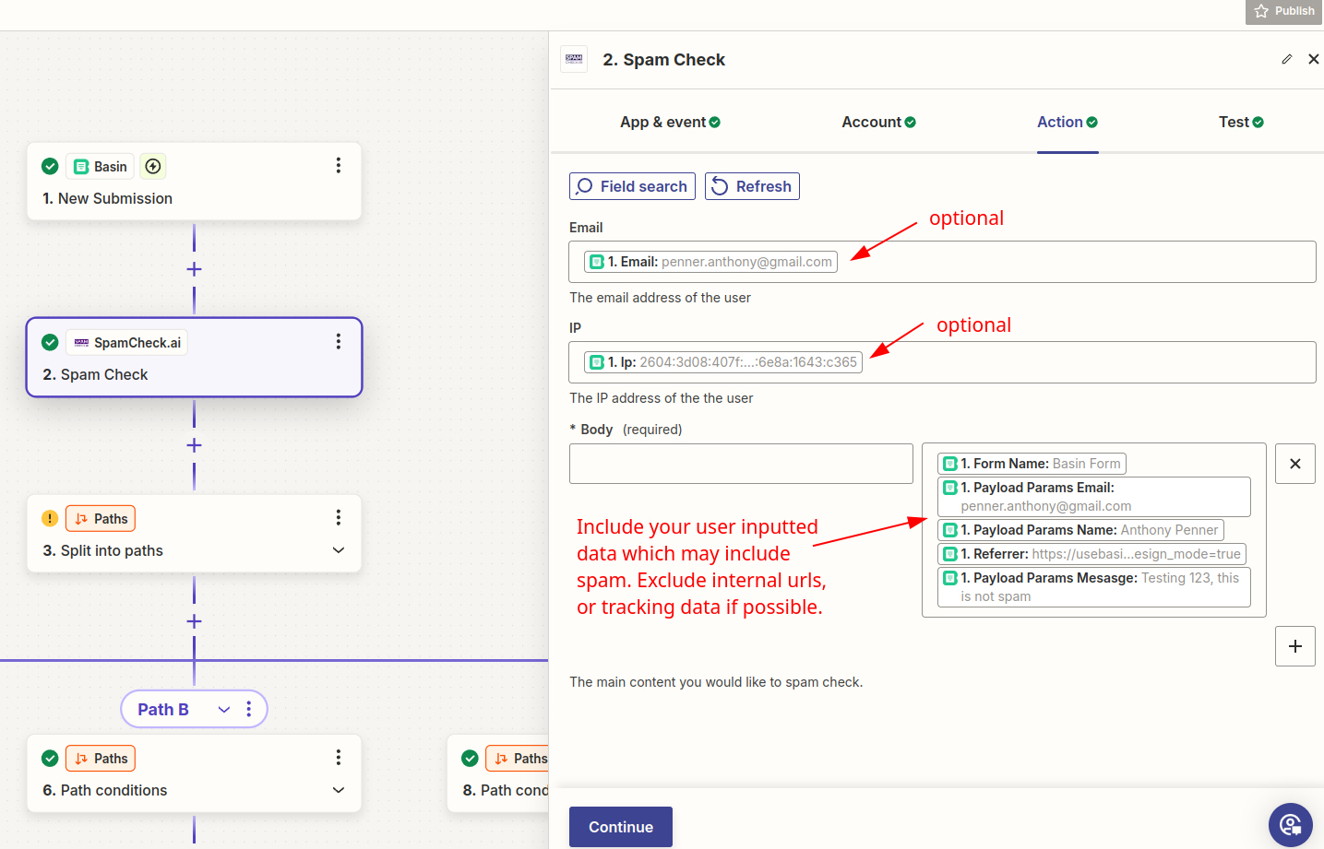The height and width of the screenshot is (849, 1324).
Task: Open the Path B three-dot menu
Action: (x=249, y=709)
